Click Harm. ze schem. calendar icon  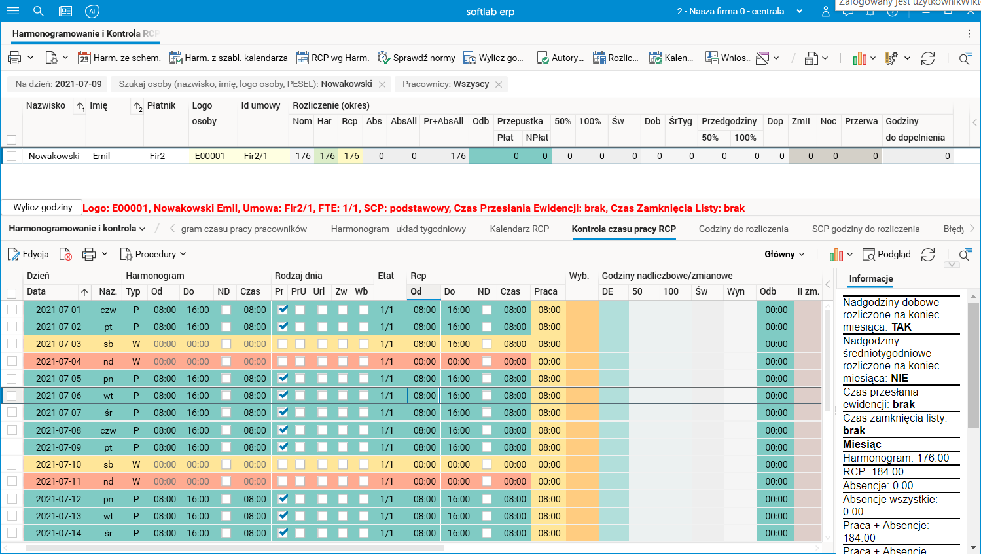84,58
